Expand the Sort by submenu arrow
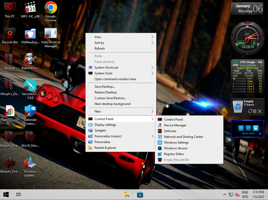This screenshot has height=200, width=268. point(152,43)
